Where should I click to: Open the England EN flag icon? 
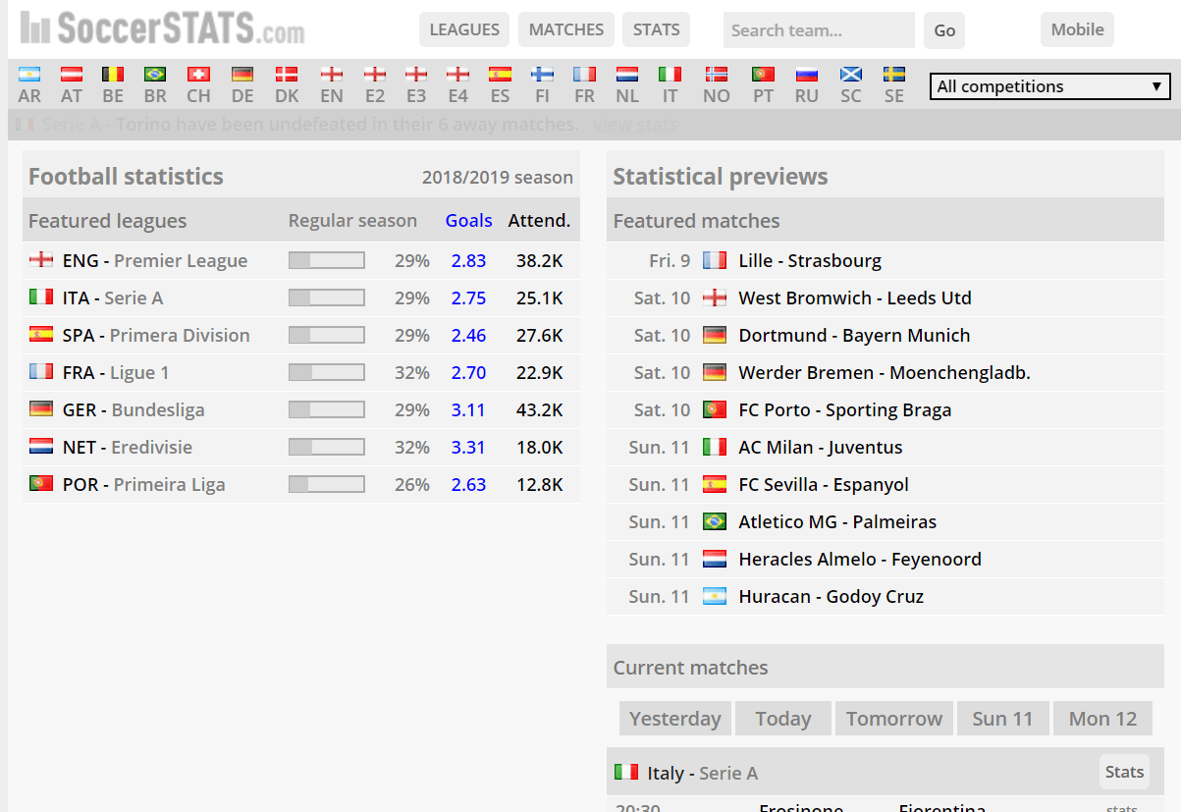click(332, 74)
